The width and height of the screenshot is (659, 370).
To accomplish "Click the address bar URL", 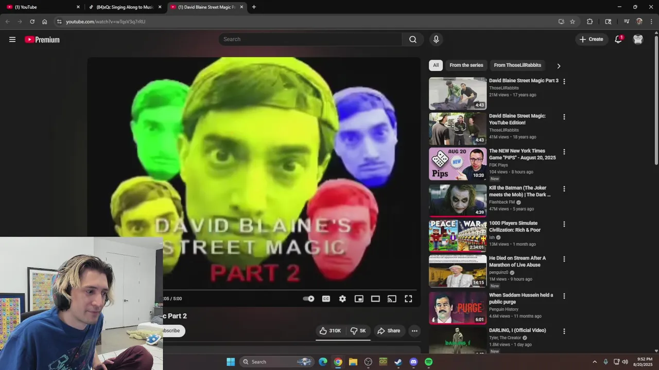I will [106, 22].
